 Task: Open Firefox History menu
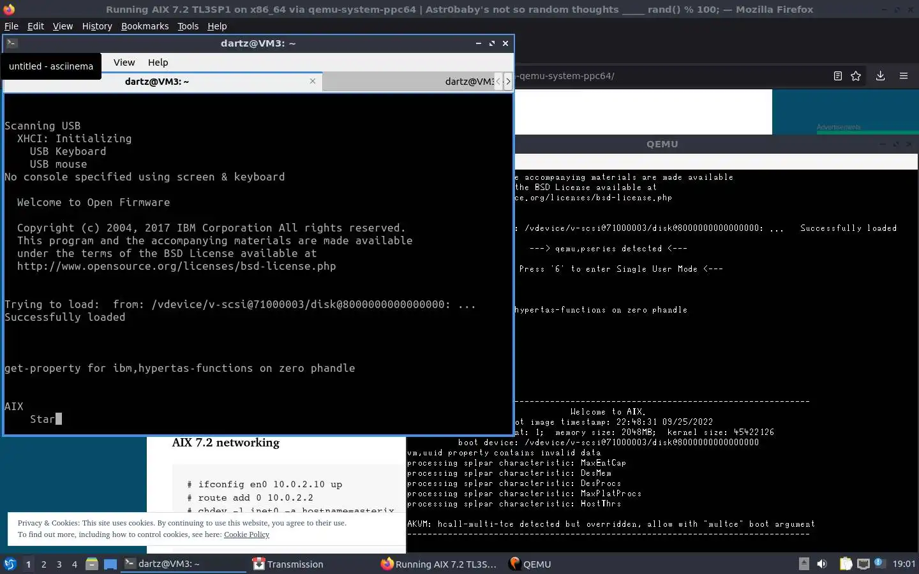click(97, 26)
